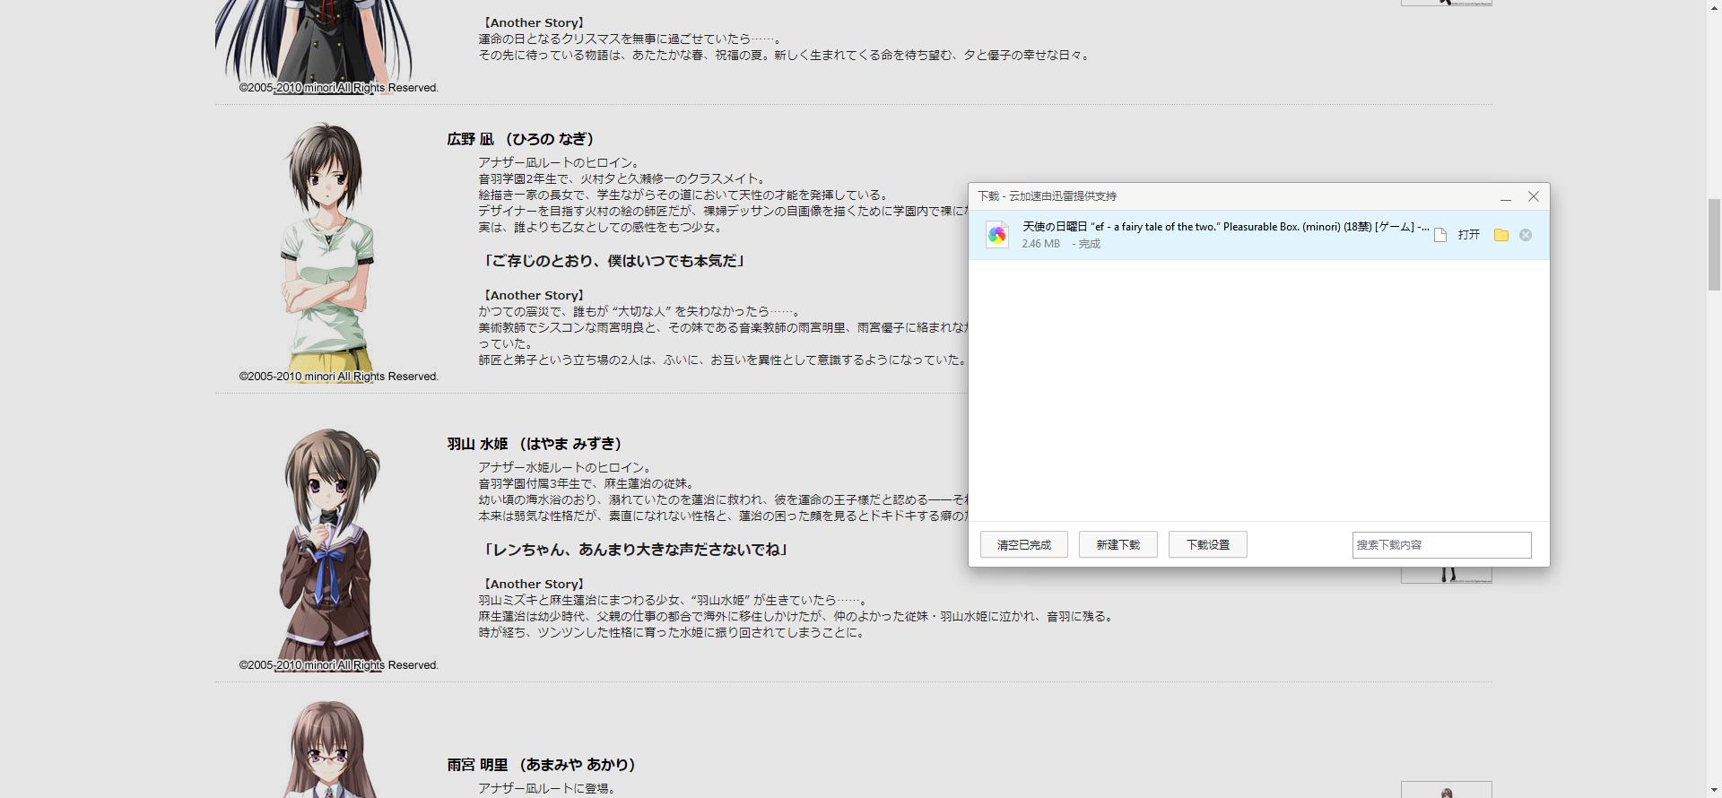1722x798 pixels.
Task: Focus the 搜索下载内容 search field
Action: coord(1441,544)
